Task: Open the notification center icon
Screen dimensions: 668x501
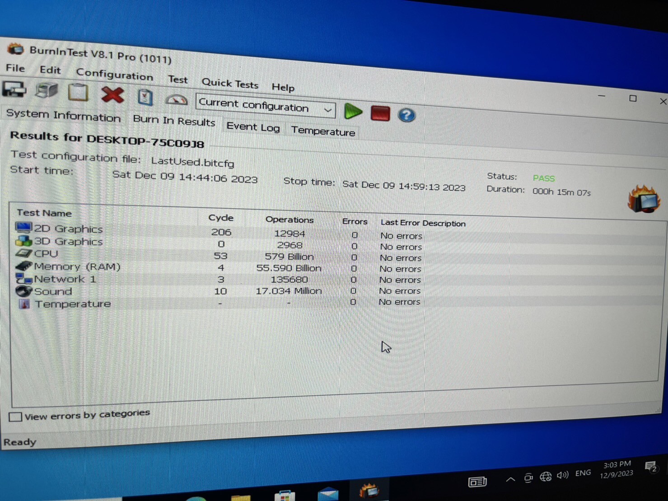Action: pos(651,467)
